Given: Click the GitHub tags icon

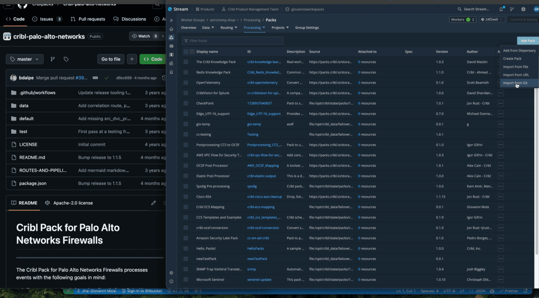Looking at the screenshot, I should click(x=66, y=59).
